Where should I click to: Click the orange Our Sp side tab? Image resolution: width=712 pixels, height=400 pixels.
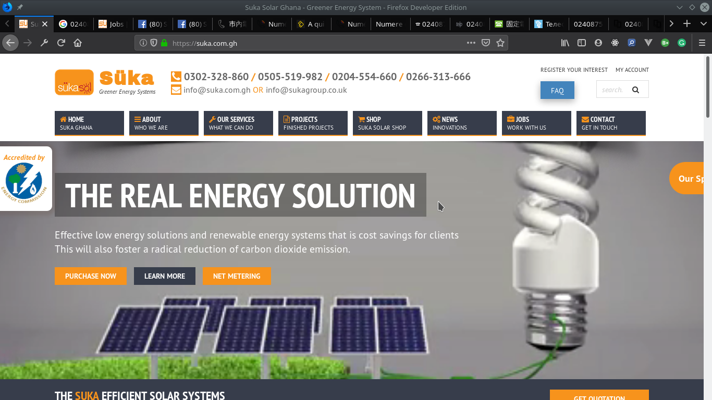(x=686, y=178)
